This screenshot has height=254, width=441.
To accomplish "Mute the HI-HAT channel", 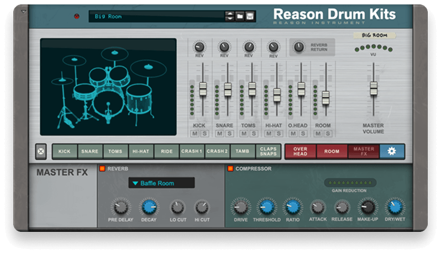I will coord(269,134).
